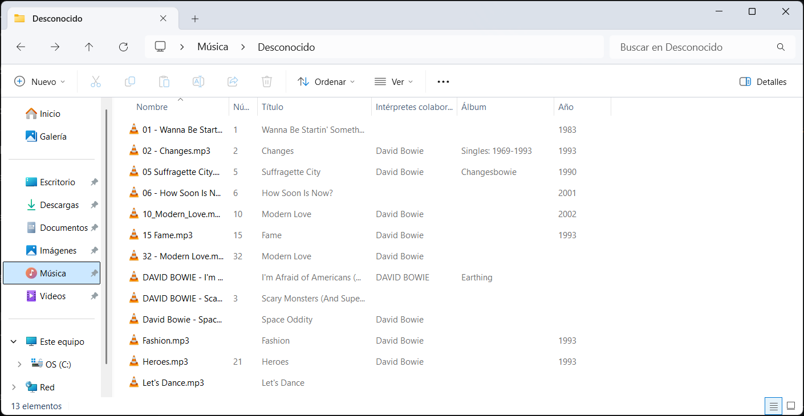
Task: Sort by Intérpretes colaboradores column header
Action: [x=414, y=107]
